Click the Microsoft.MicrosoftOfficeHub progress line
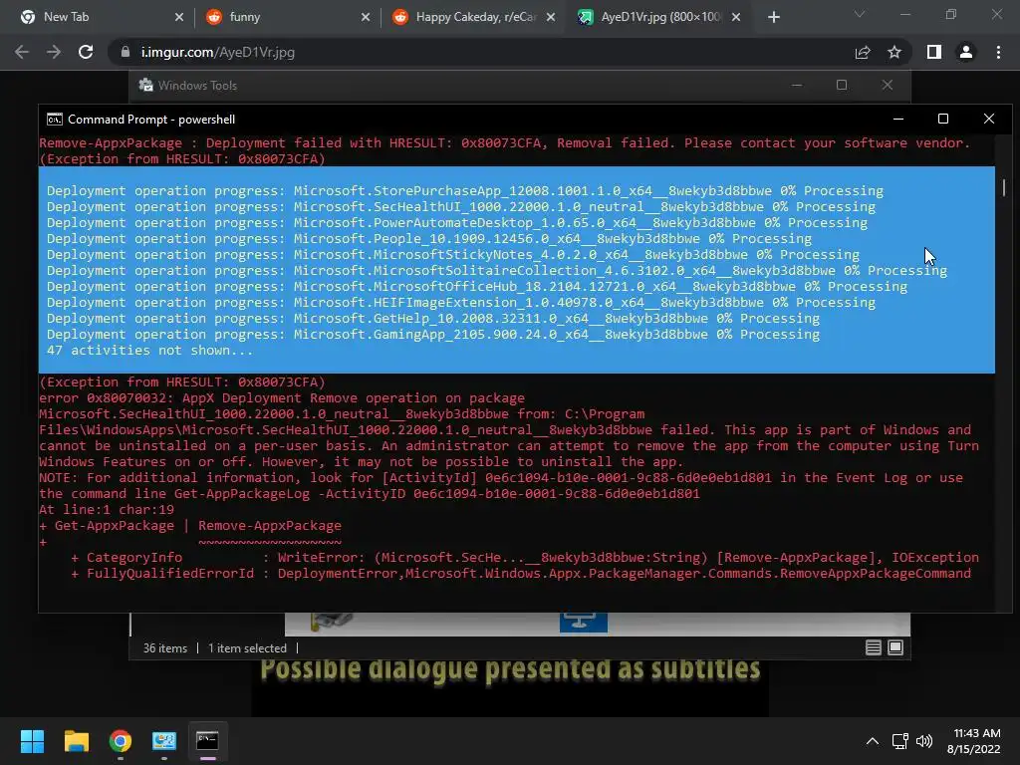The width and height of the screenshot is (1020, 765). pos(477,286)
